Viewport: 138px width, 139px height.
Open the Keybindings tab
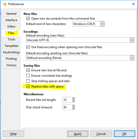[11, 52]
